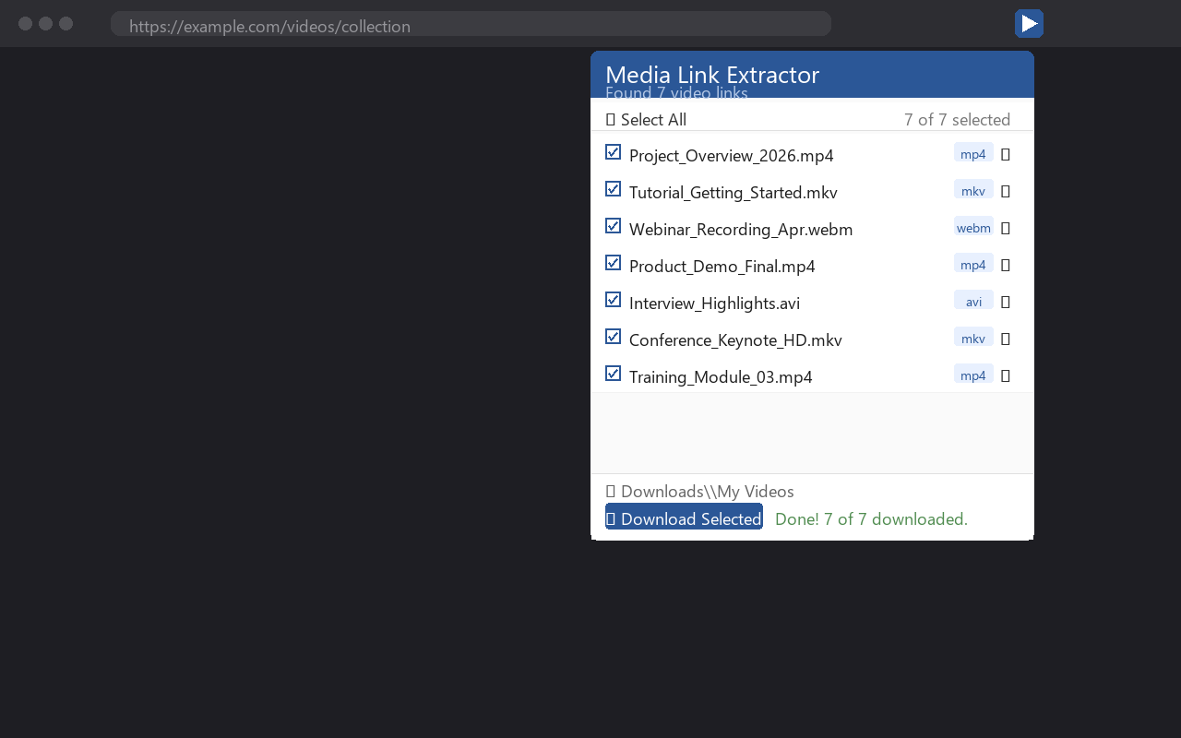Uncheck Project_Overview_2026.mp4 checkbox
Viewport: 1181px width, 738px height.
click(613, 152)
